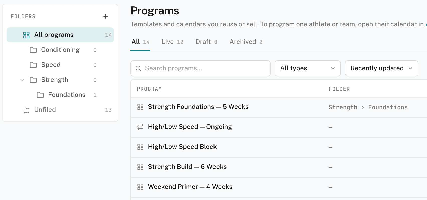Select All programs in the folders list
This screenshot has height=200, width=427.
pyautogui.click(x=60, y=35)
